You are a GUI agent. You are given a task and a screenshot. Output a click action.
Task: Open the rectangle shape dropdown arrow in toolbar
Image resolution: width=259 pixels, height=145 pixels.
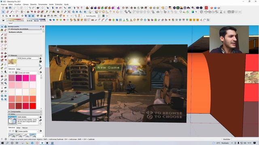(x=24, y=12)
